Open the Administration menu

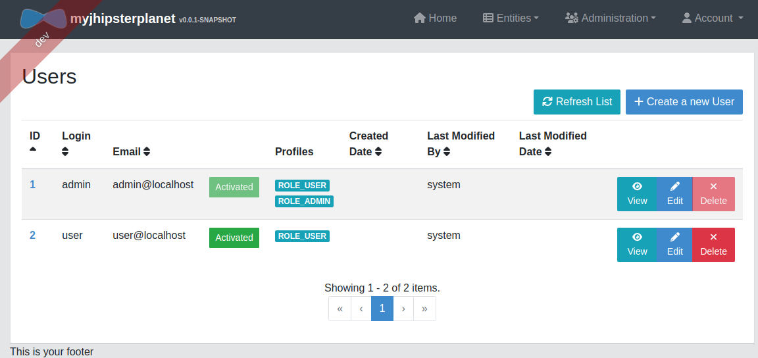tap(611, 18)
